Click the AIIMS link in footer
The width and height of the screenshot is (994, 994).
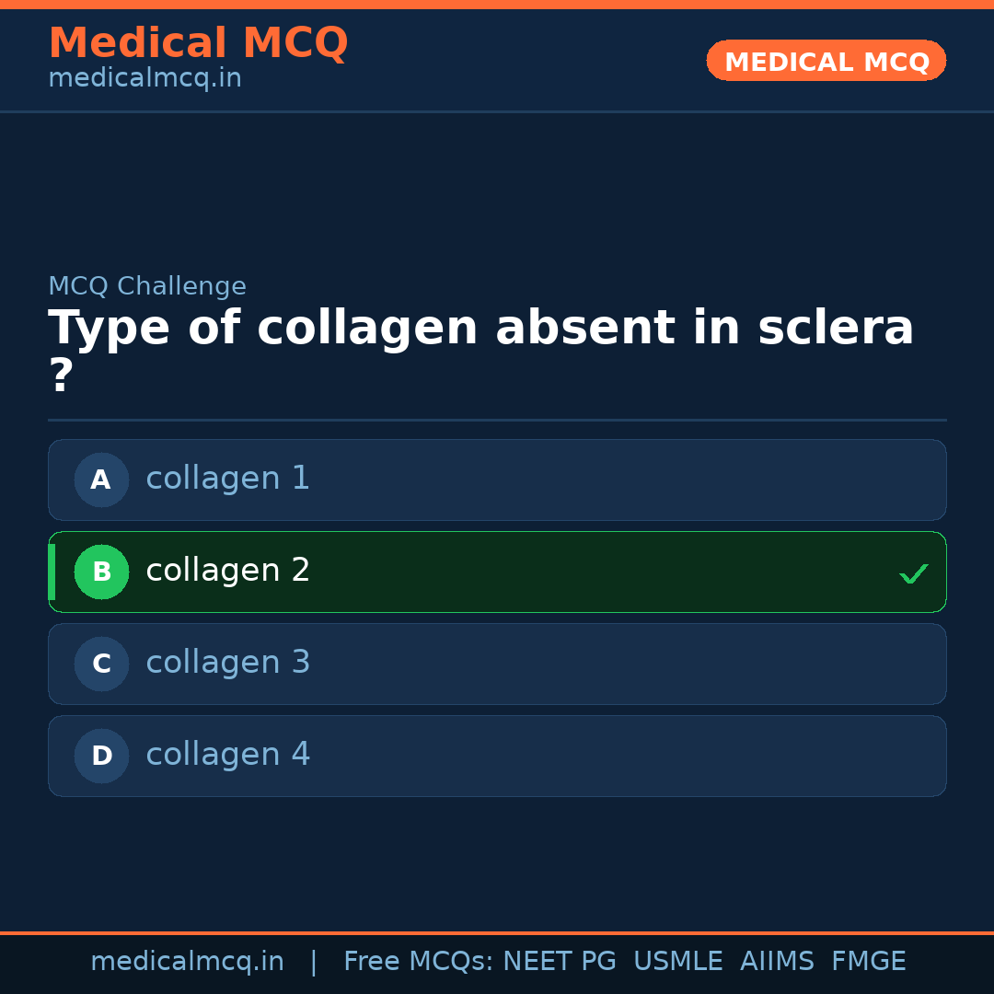[778, 961]
